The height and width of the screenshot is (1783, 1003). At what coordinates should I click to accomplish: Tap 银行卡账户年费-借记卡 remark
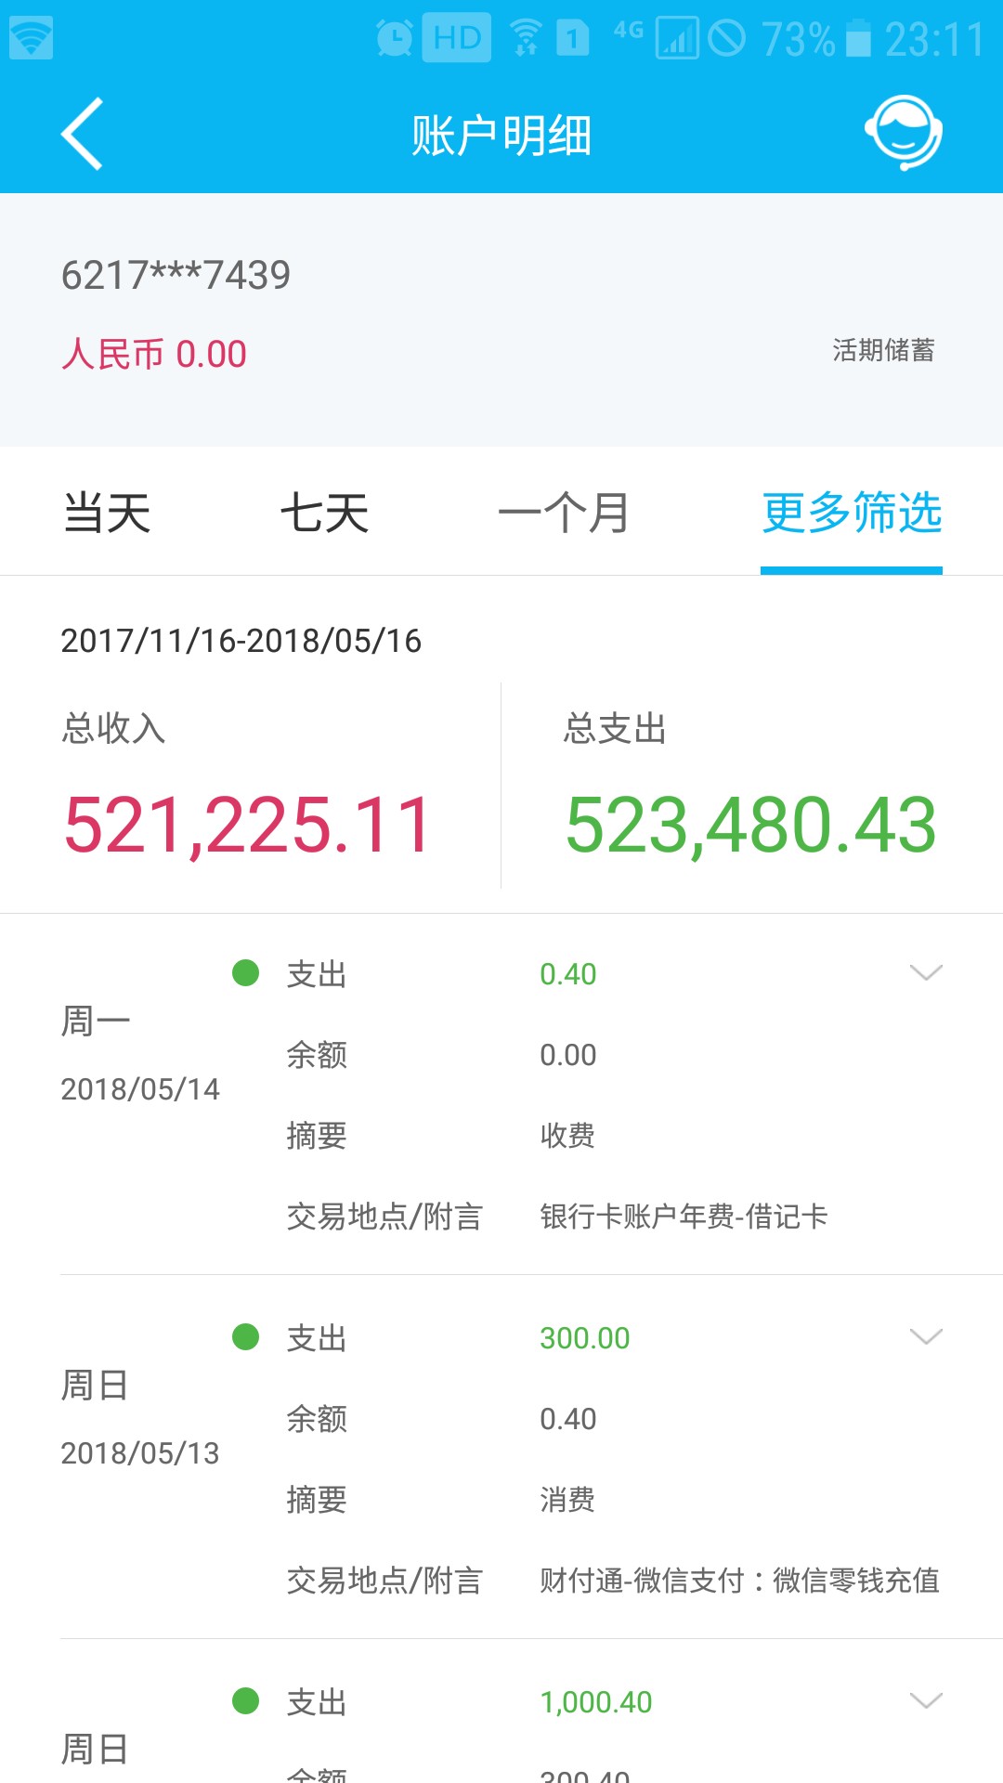[x=684, y=1216]
